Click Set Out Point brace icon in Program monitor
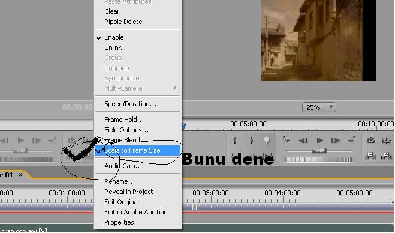 [251, 141]
